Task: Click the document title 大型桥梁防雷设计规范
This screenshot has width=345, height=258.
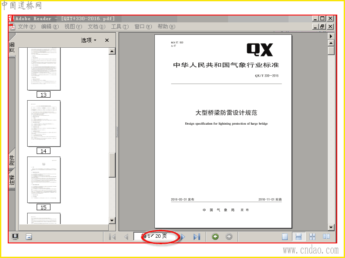Action: point(226,113)
